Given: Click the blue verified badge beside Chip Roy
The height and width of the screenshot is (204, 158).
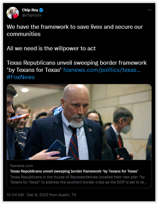Looking at the screenshot, I should tap(41, 10).
